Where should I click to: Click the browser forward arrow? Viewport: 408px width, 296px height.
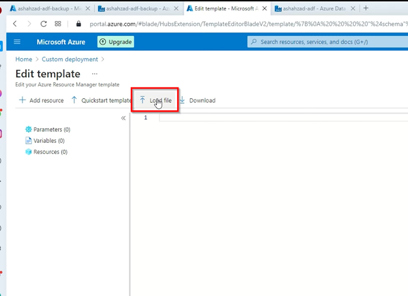(x=29, y=24)
